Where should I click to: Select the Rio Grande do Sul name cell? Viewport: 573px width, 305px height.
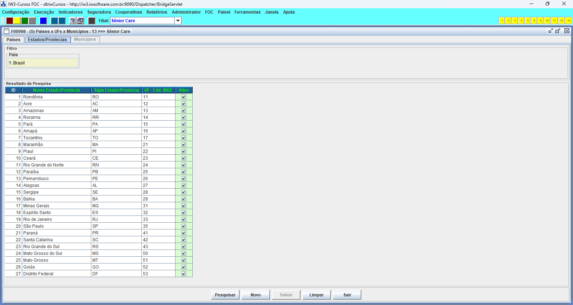pos(57,247)
